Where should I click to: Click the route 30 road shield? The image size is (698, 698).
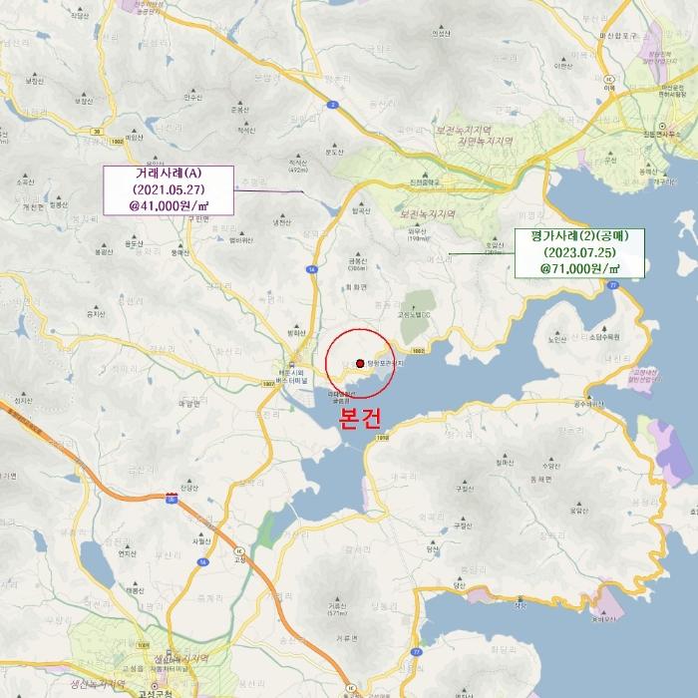click(x=96, y=132)
